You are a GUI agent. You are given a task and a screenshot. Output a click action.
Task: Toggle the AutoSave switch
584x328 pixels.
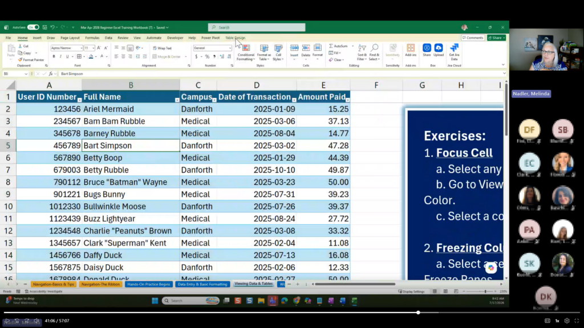(x=33, y=27)
